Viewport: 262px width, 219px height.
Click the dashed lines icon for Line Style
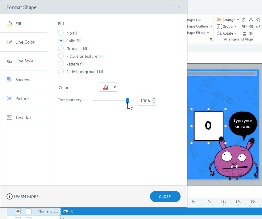tap(10, 61)
